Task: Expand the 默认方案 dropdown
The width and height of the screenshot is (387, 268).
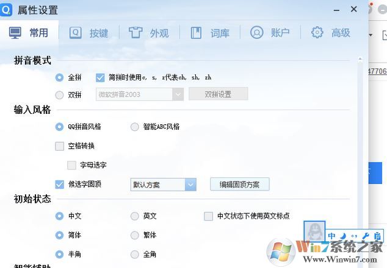Action: coord(190,185)
